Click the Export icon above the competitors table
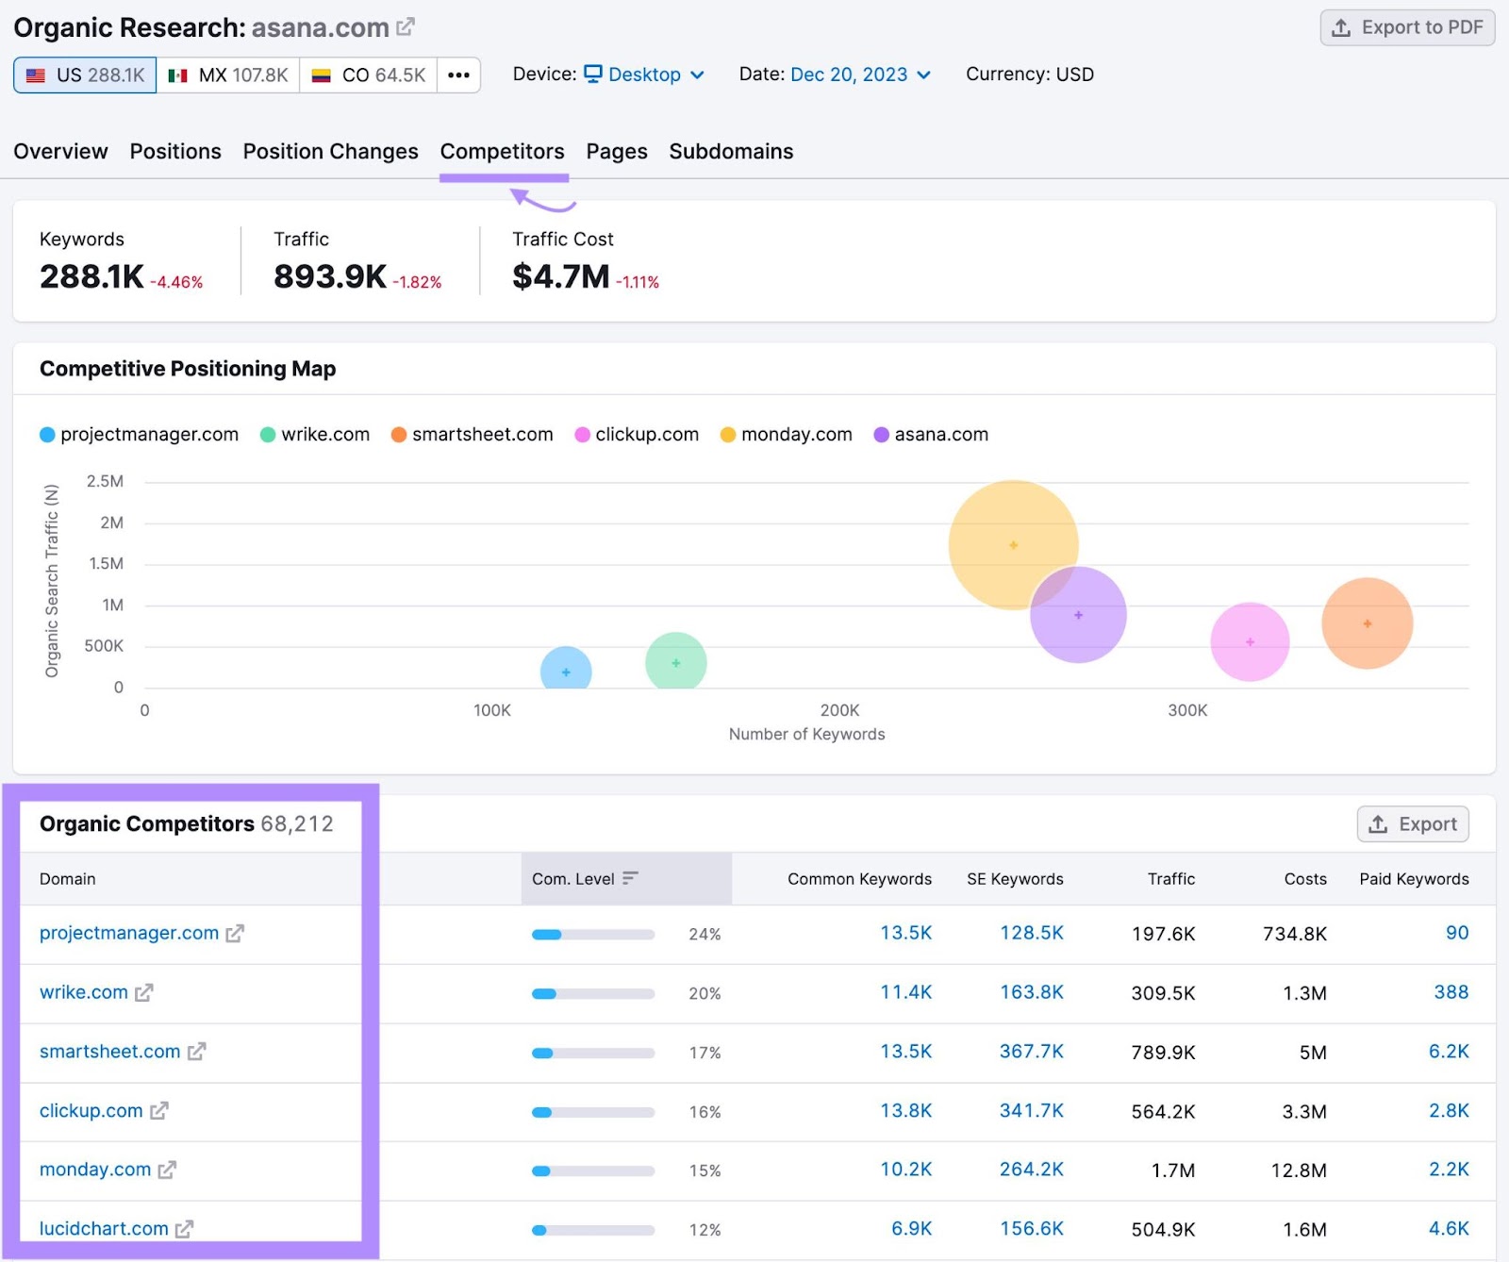This screenshot has height=1262, width=1509. tap(1377, 823)
